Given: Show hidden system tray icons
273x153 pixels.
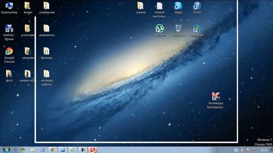Looking at the screenshot, I should click(229, 150).
